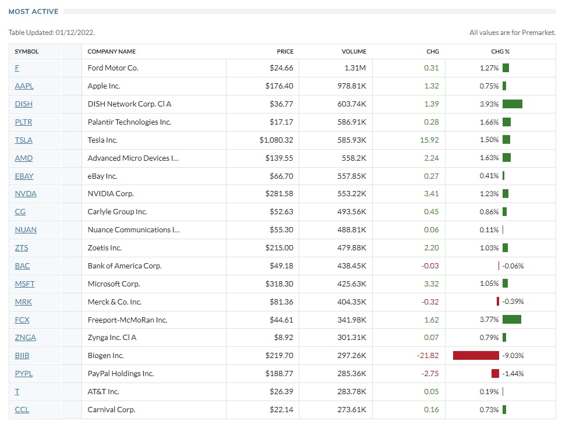Click Biogen's red change percent bar

pos(476,356)
